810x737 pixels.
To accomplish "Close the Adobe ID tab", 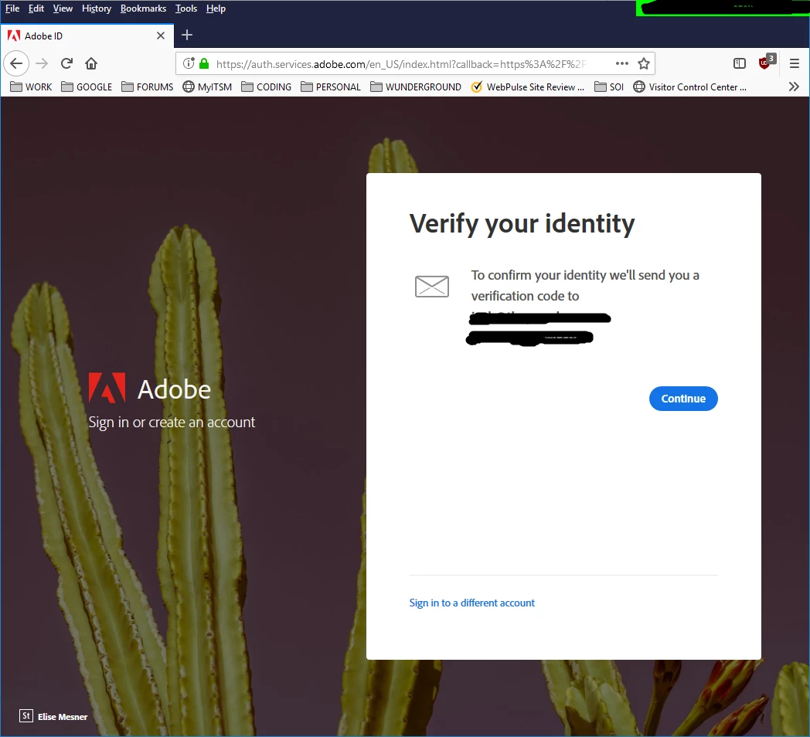I will [161, 36].
